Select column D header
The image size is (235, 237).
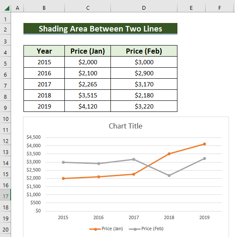click(x=144, y=8)
